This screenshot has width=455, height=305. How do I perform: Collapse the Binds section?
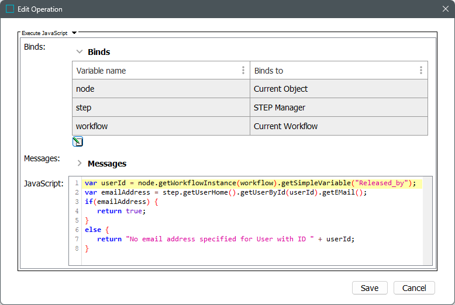pos(80,52)
